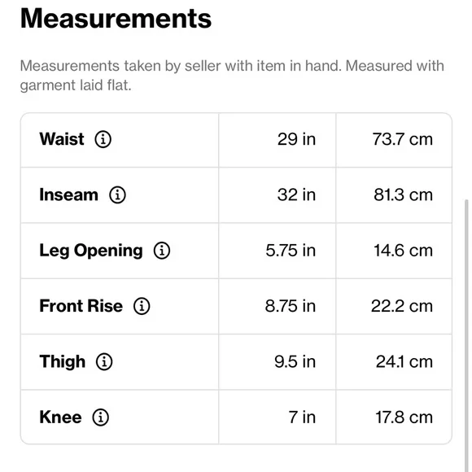Select the 73.7 cm waist value

point(403,139)
